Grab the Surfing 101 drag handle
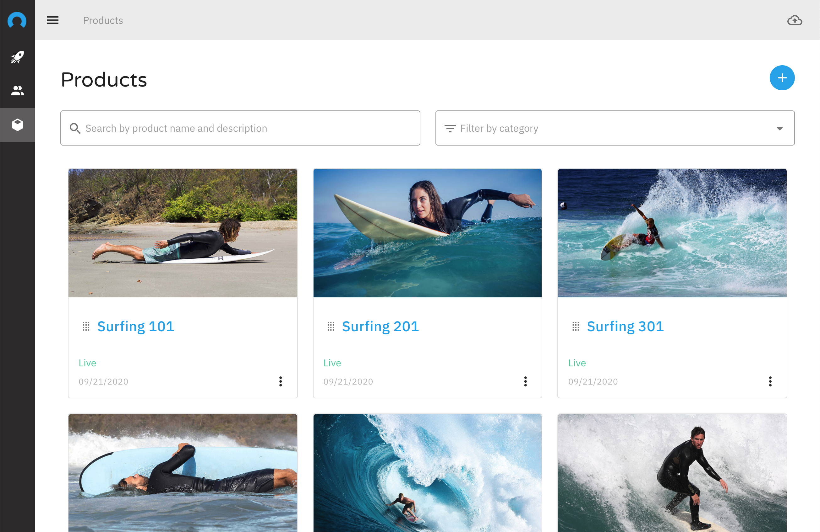This screenshot has width=820, height=532. (86, 326)
